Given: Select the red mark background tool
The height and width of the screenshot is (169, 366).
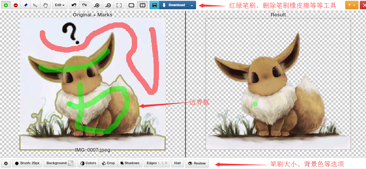Looking at the screenshot, I should pos(15,5).
